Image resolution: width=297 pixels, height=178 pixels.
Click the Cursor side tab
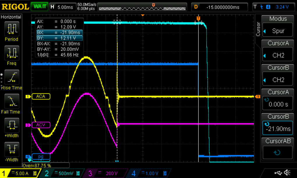[x=258, y=29]
